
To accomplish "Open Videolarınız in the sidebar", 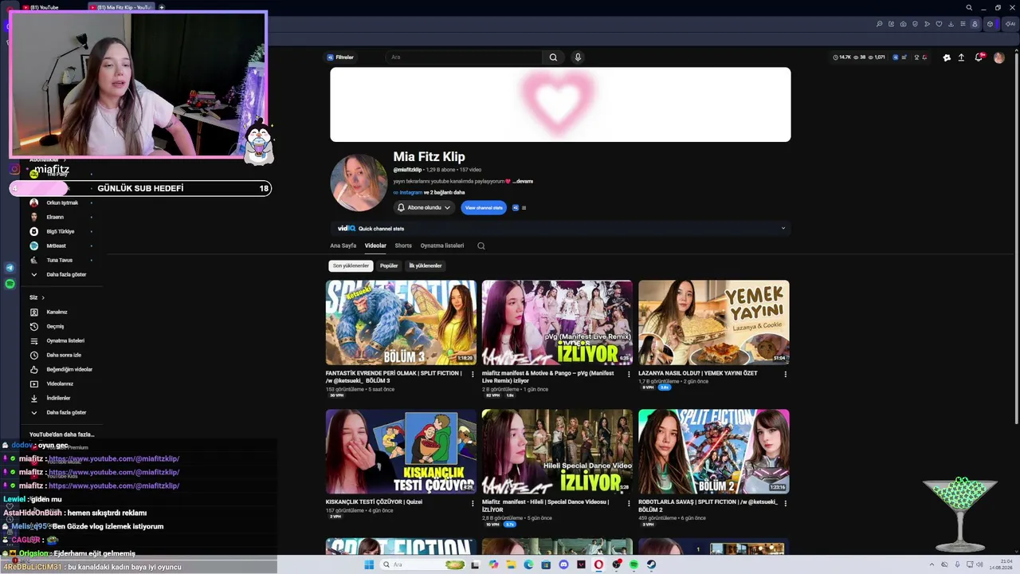I will point(60,383).
